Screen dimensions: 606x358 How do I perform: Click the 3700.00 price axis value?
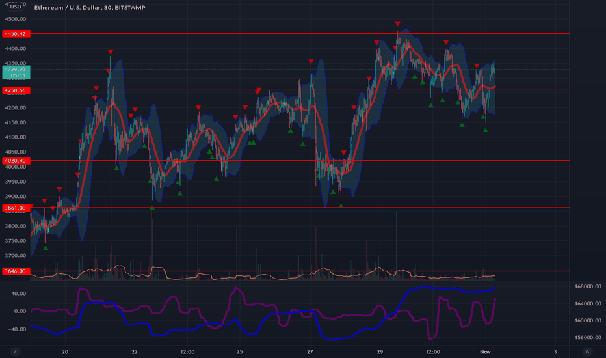coord(16,255)
